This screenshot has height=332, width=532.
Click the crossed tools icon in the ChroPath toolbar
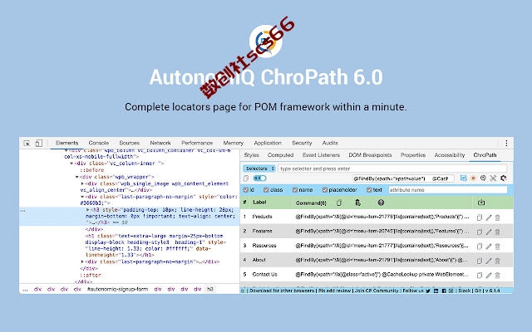493,178
